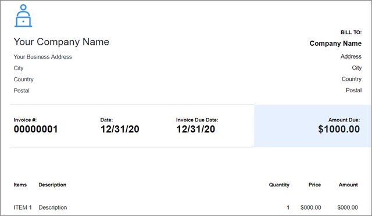Select the Price column header

click(314, 185)
